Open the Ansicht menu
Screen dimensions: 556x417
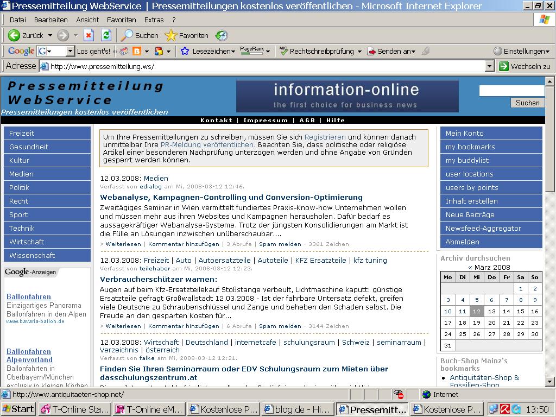(87, 20)
